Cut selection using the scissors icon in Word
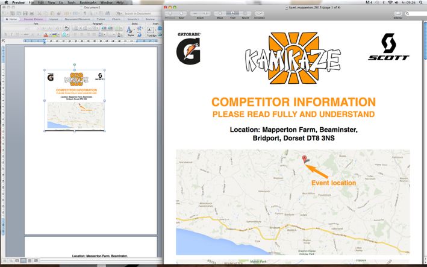Viewport: 427px width, 267px height. 40,13
